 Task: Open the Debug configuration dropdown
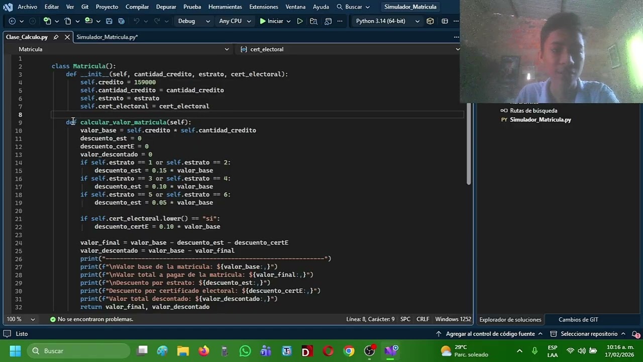click(x=193, y=21)
